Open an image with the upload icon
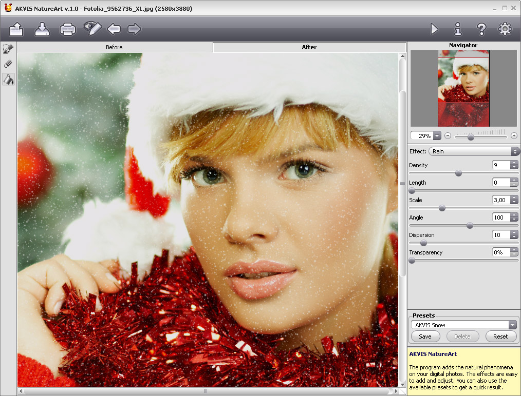This screenshot has height=396, width=521. coord(16,29)
